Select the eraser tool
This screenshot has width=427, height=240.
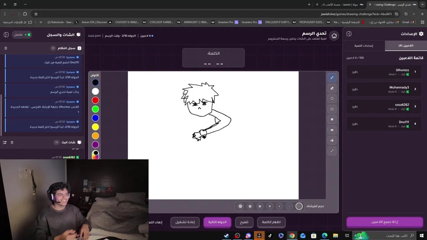point(332,88)
